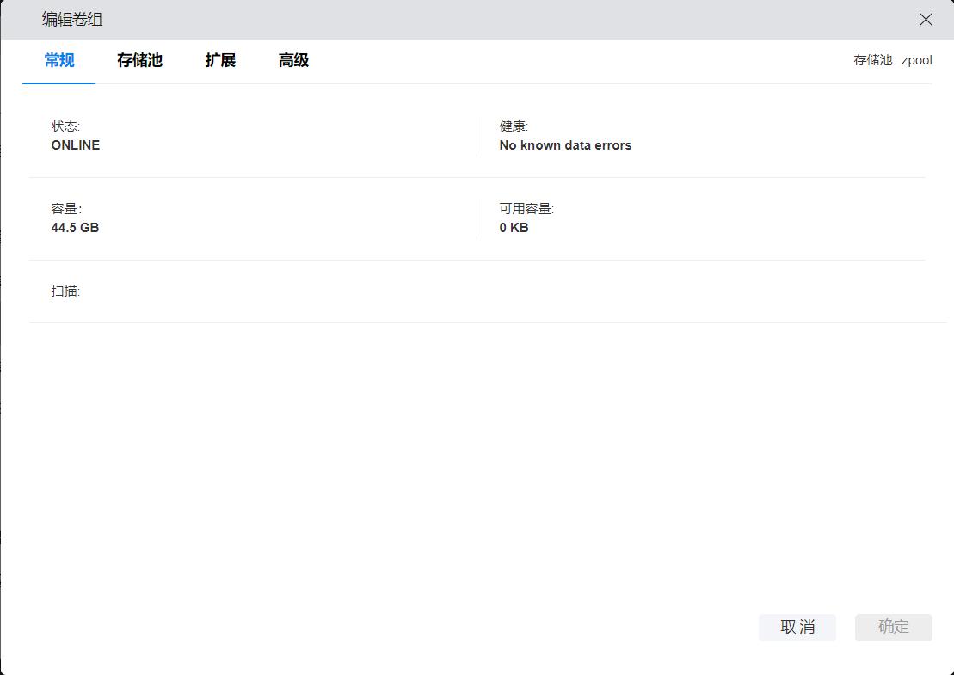Click the 健康 field label
Screen dimensions: 954x675
(x=514, y=126)
